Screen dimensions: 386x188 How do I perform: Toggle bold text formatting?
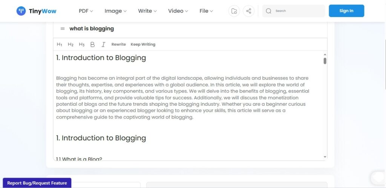click(92, 44)
